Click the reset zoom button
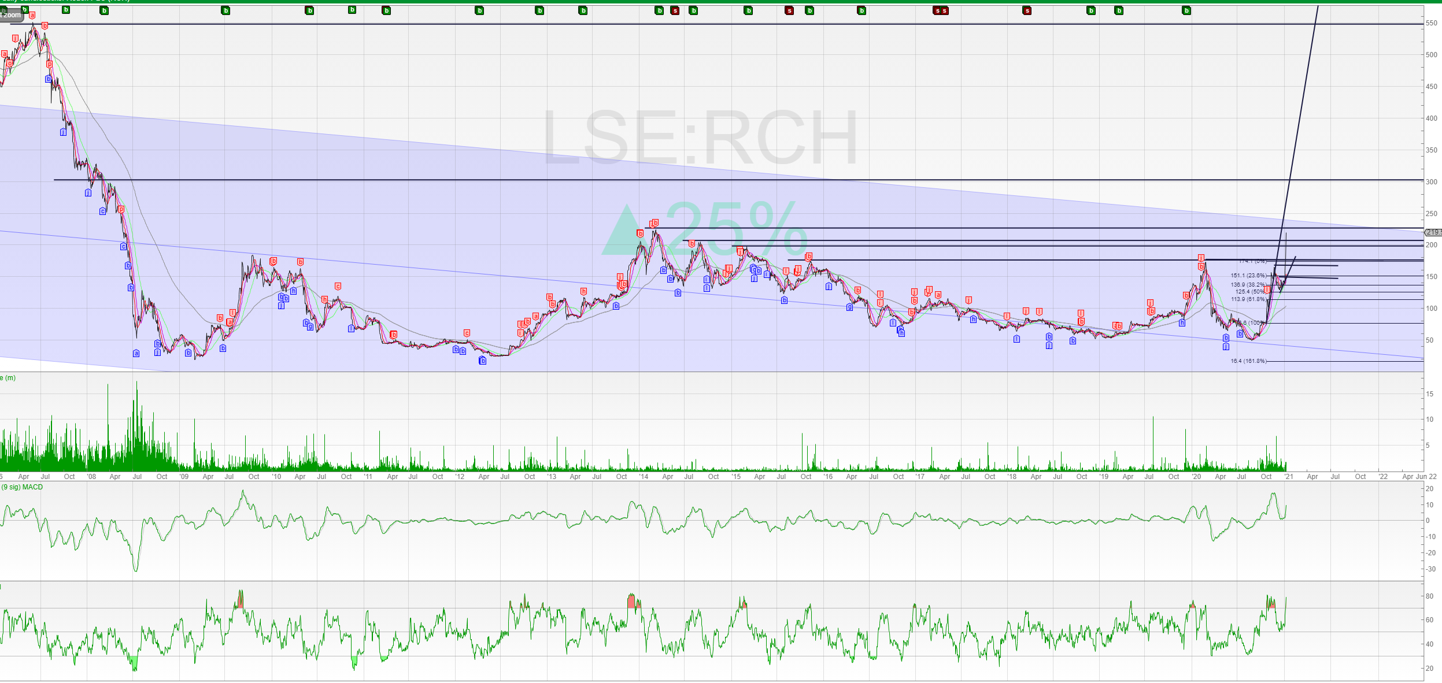Viewport: 1442px width, 683px height. tap(12, 15)
